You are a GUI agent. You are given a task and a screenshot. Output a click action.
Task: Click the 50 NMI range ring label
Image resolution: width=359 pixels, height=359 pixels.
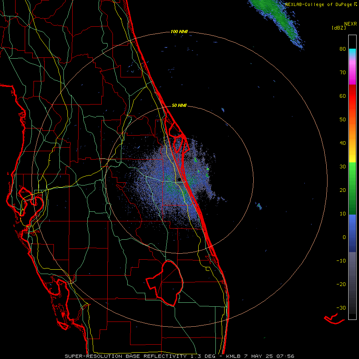pyautogui.click(x=179, y=106)
